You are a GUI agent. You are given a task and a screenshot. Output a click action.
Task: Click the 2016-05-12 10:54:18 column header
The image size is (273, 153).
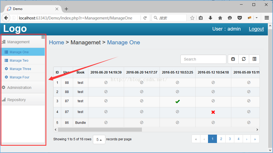[213, 72]
